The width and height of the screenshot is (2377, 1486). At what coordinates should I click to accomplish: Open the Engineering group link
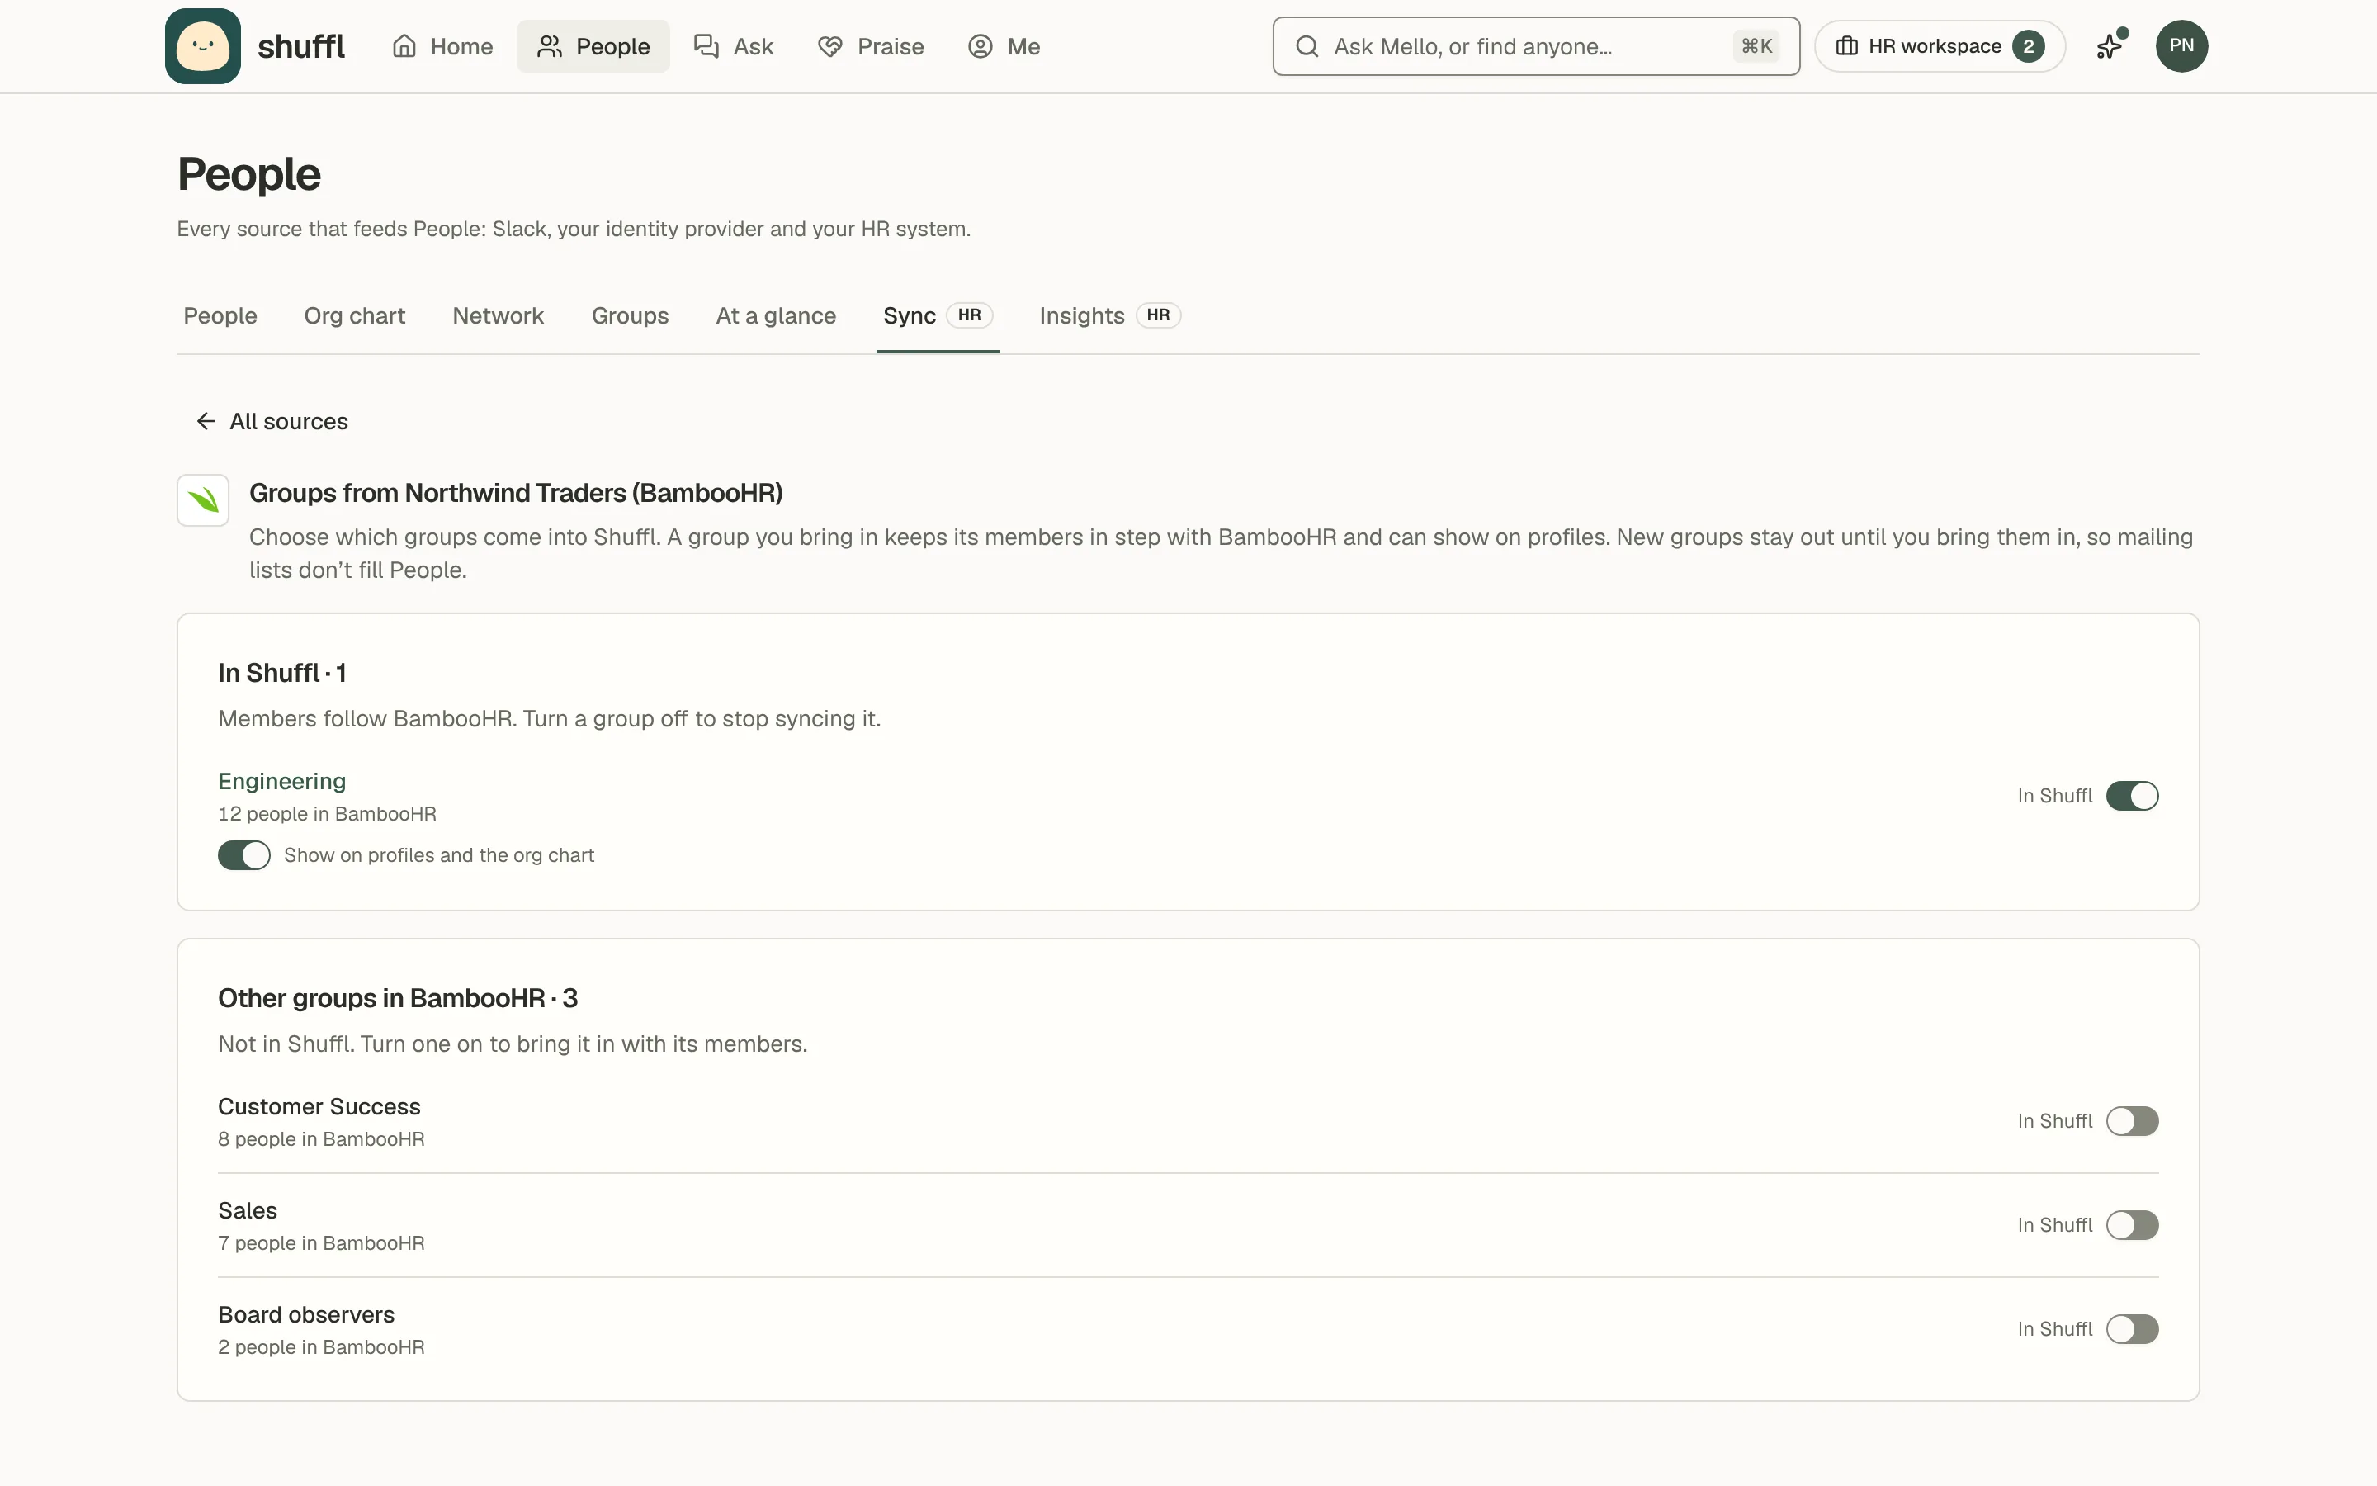282,781
